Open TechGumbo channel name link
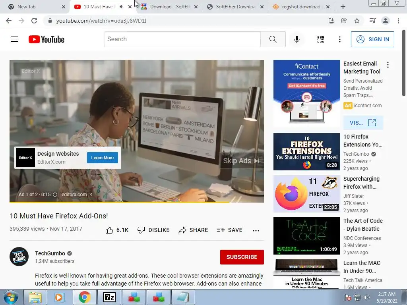This screenshot has height=305, width=407. click(x=50, y=253)
